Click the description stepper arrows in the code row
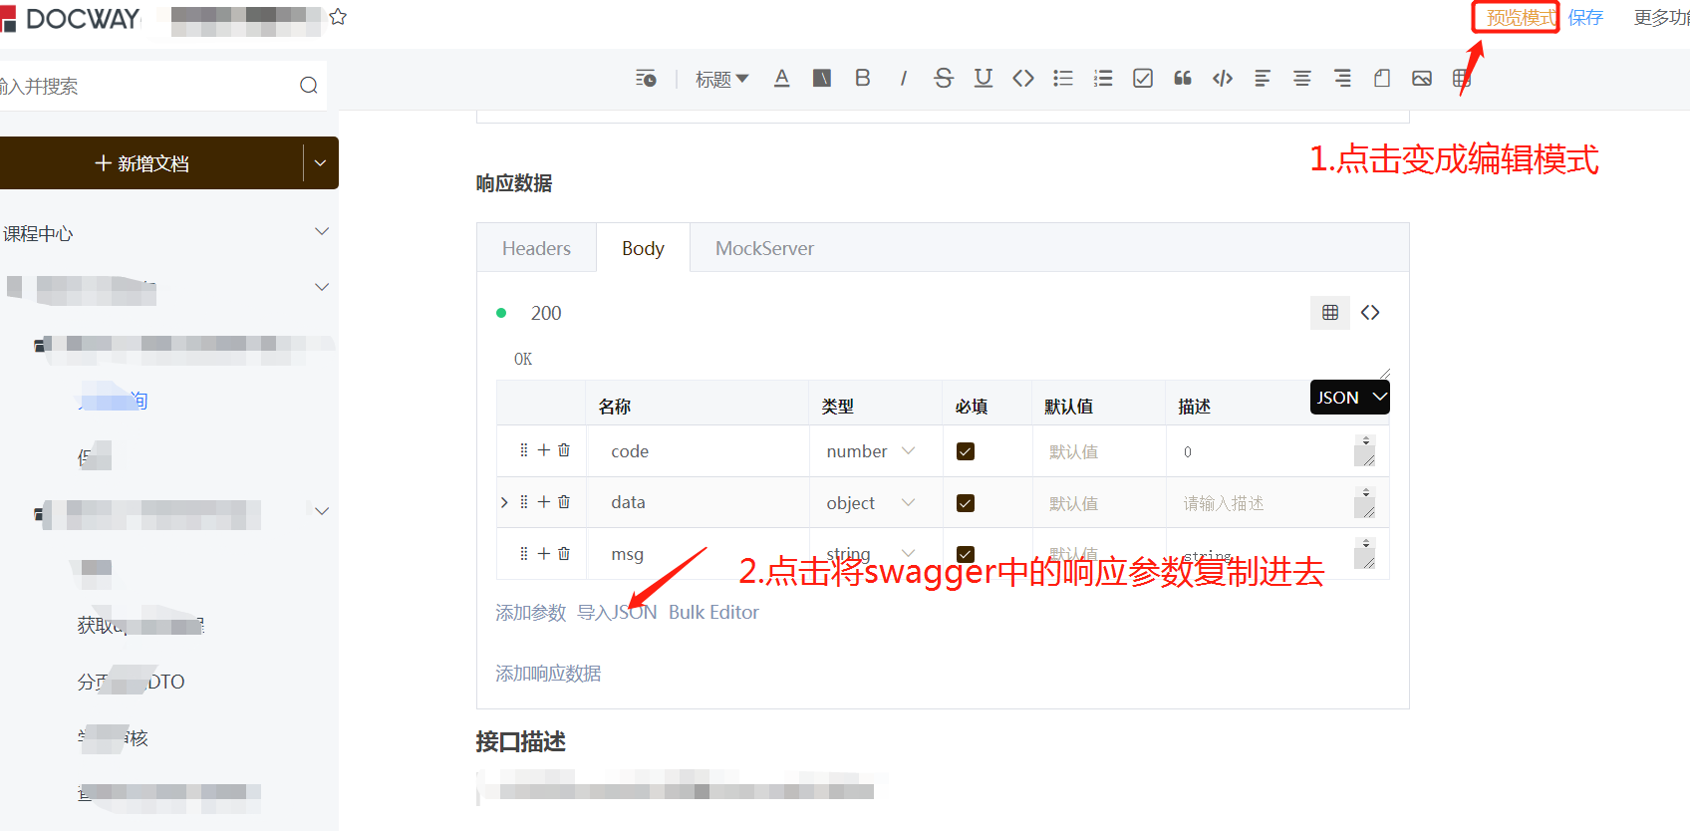 tap(1366, 440)
